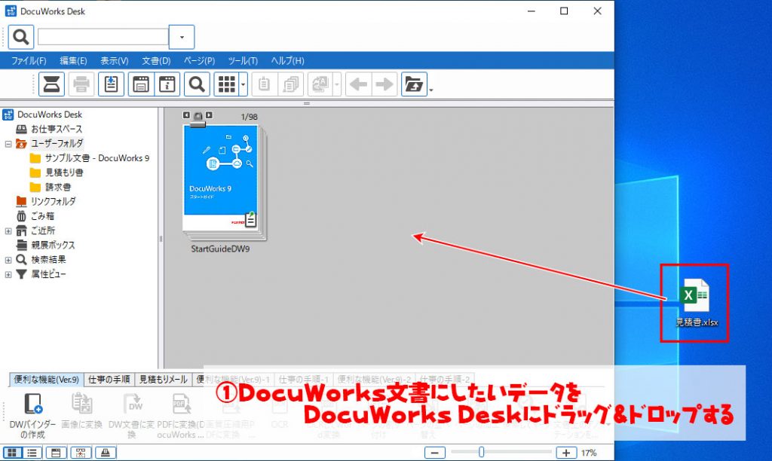Open the grid view dropdown arrow
The height and width of the screenshot is (461, 772).
[242, 84]
